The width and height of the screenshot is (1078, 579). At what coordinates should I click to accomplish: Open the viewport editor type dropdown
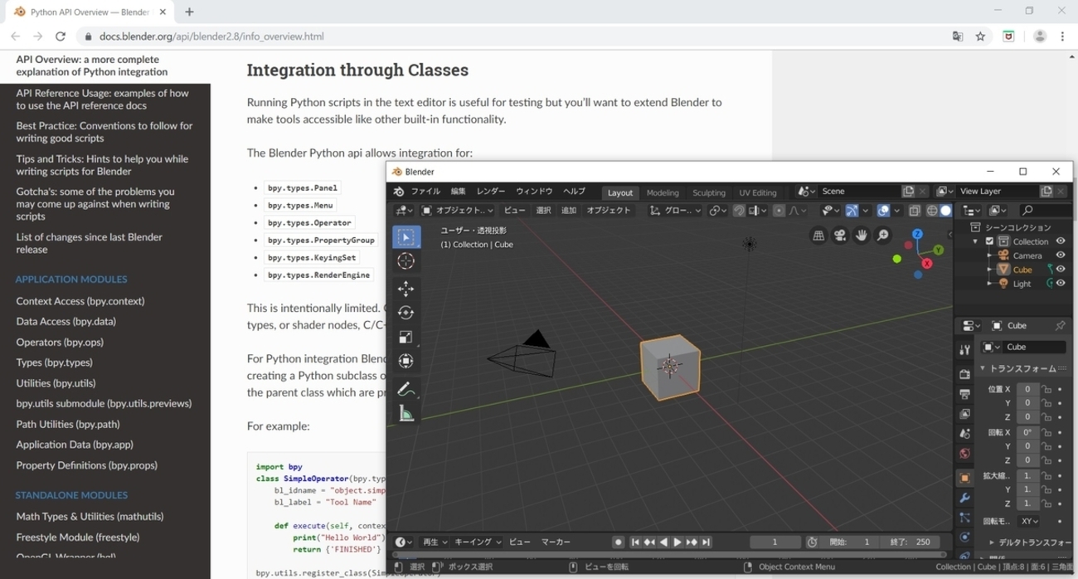[x=404, y=211]
